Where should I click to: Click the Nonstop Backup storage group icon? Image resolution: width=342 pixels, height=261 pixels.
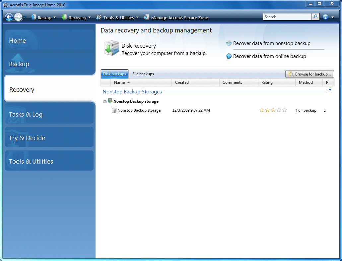tap(110, 101)
